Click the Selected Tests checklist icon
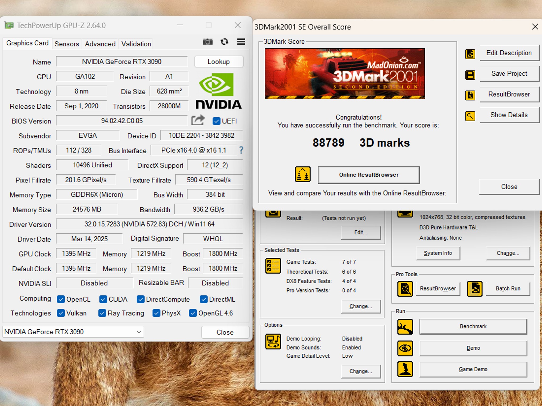This screenshot has width=542, height=406. tap(273, 266)
